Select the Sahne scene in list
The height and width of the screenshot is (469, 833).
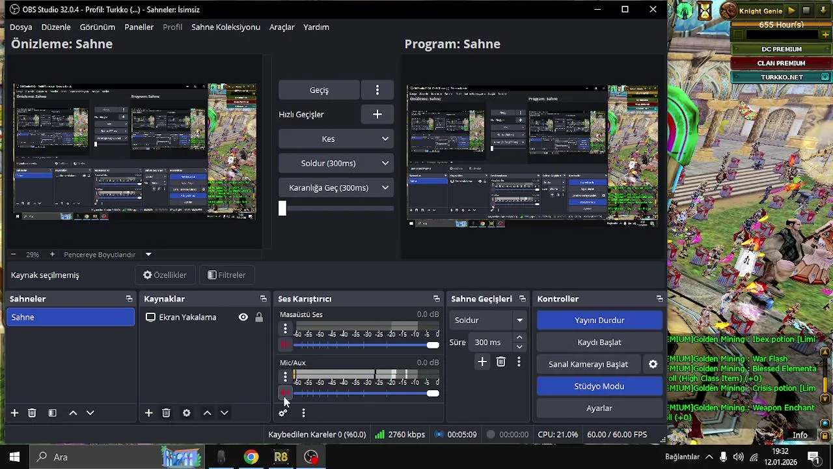[70, 317]
